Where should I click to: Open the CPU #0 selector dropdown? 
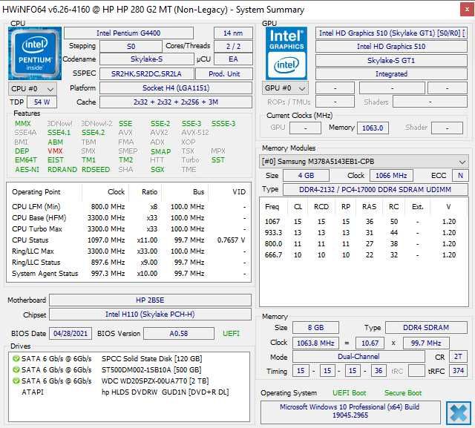pos(33,89)
